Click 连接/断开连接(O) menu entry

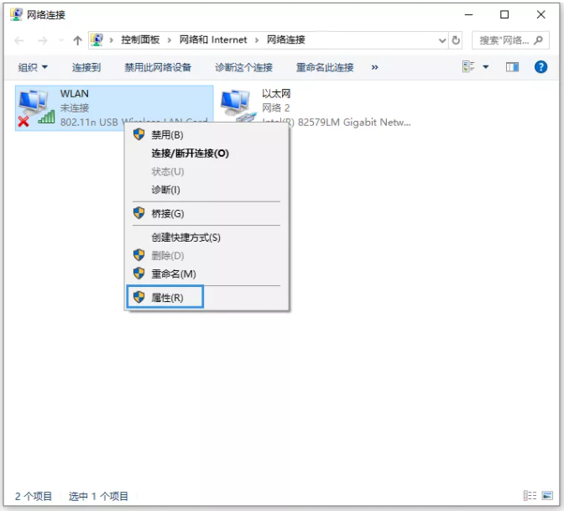click(x=190, y=154)
